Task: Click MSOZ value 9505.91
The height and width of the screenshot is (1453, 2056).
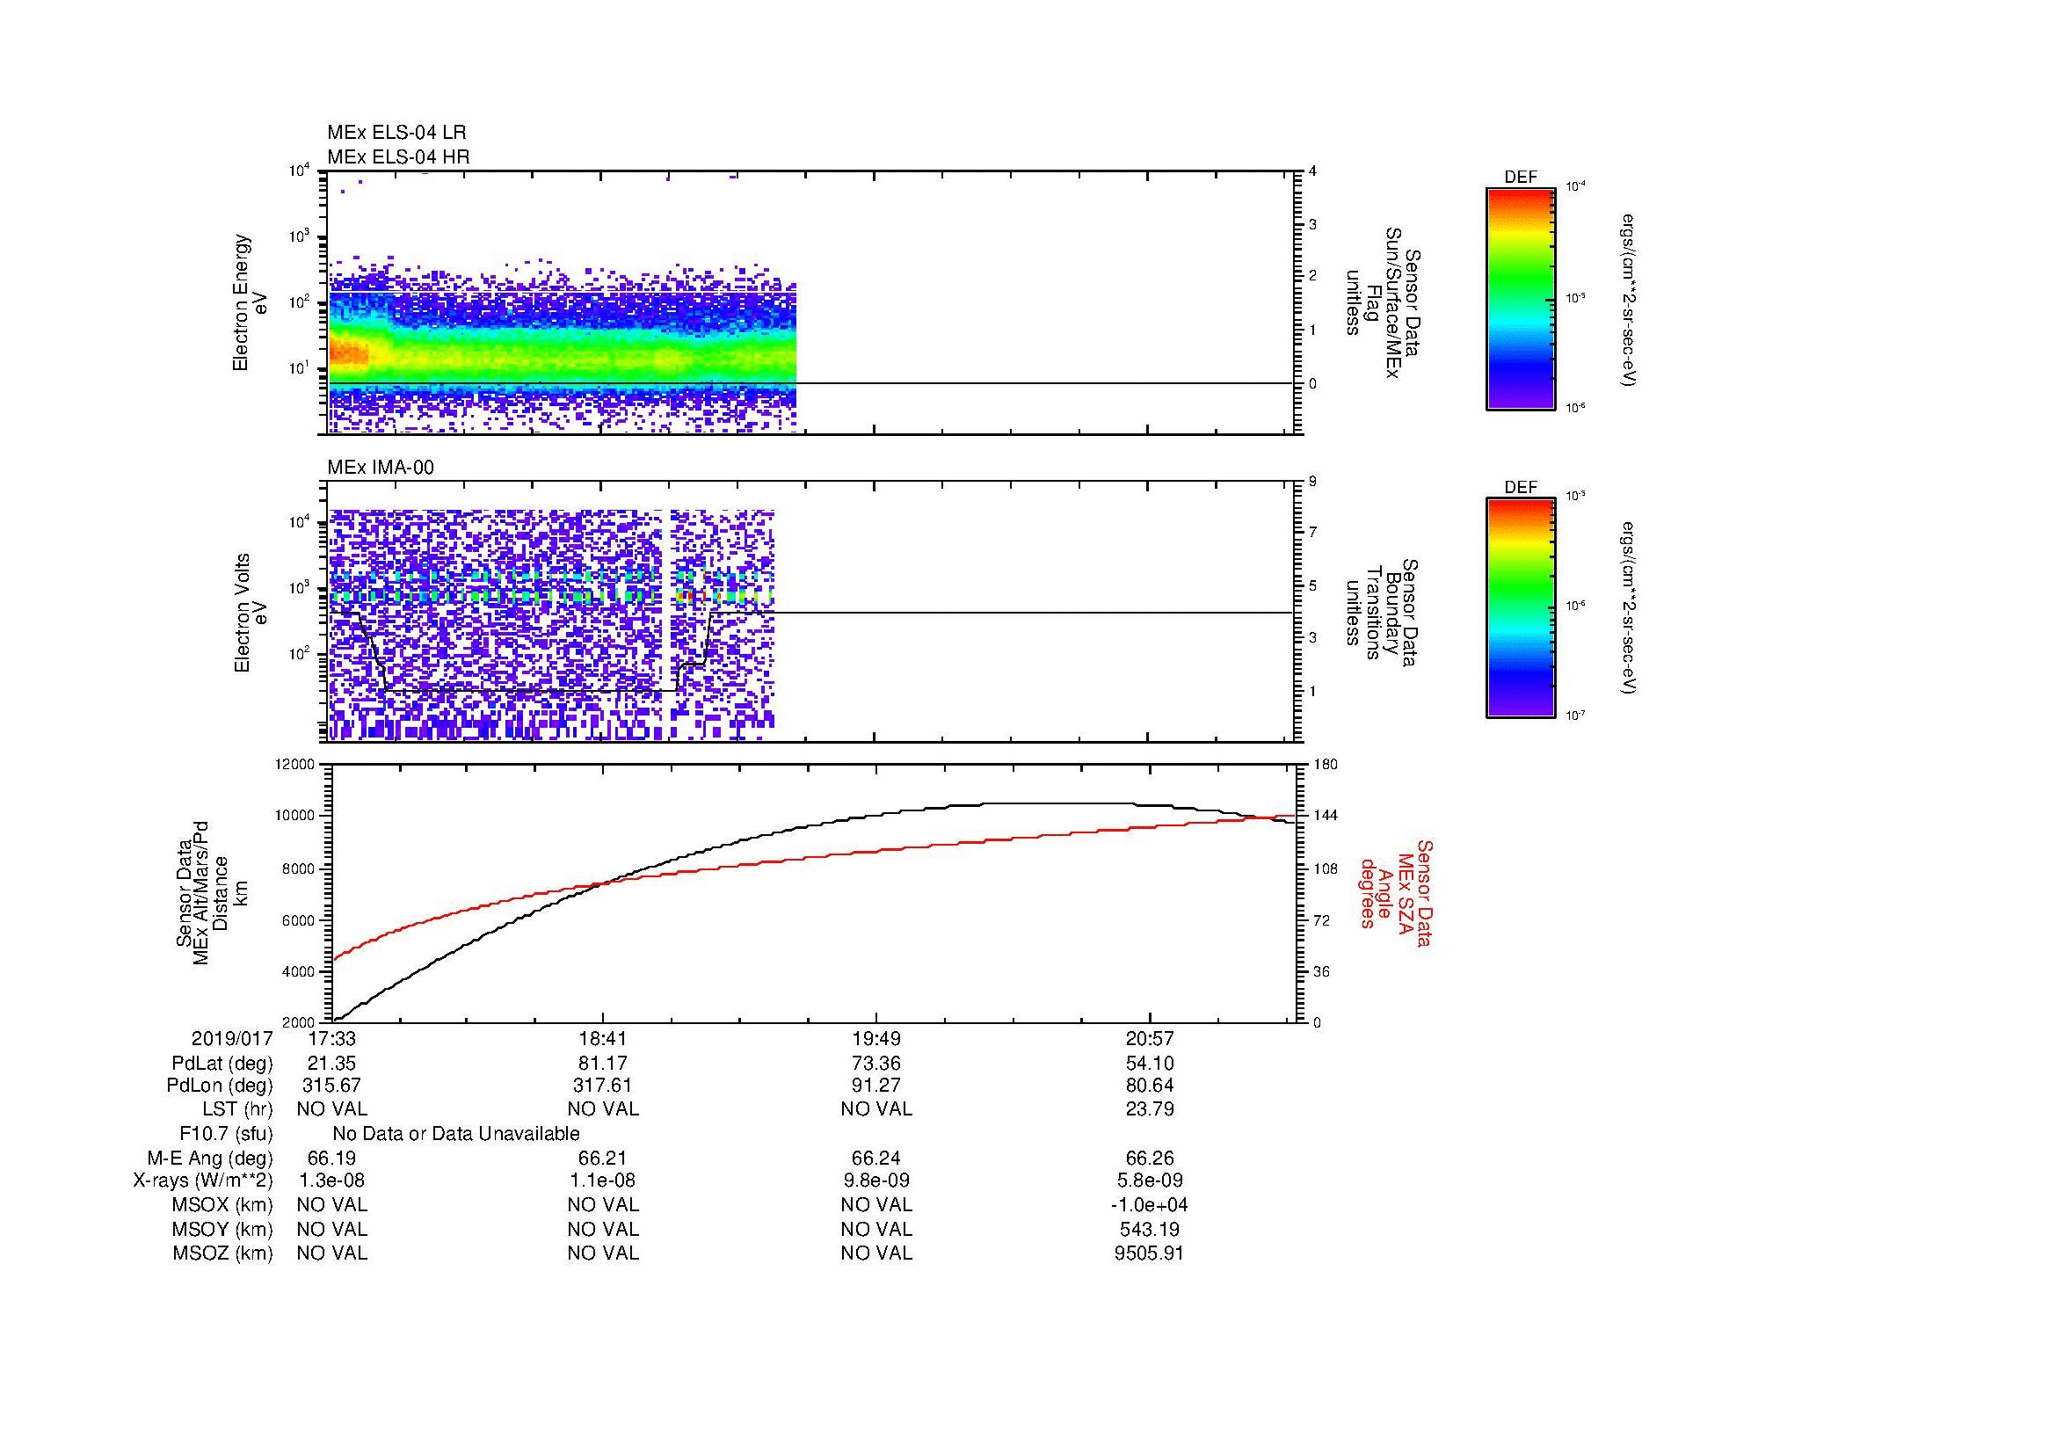Action: point(1150,1253)
